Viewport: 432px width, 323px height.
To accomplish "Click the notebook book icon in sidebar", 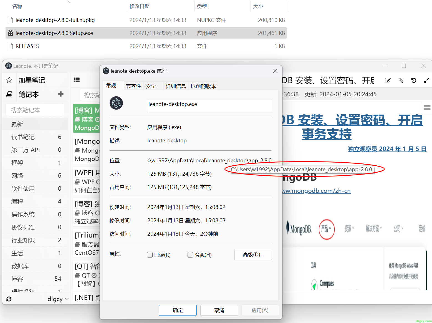I will pyautogui.click(x=9, y=94).
